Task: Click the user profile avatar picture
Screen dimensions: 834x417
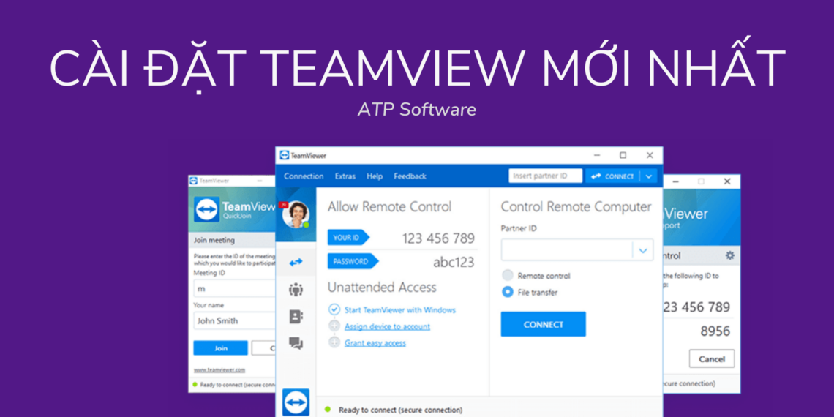Action: click(x=296, y=214)
